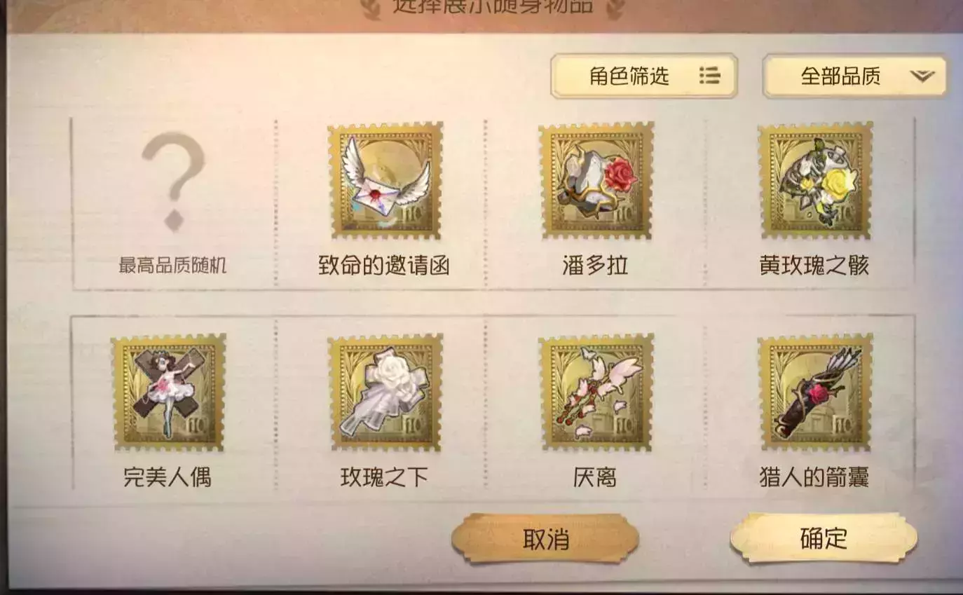Viewport: 963px width, 595px height.
Task: Click the 致命的邀请函 item name
Action: point(383,266)
